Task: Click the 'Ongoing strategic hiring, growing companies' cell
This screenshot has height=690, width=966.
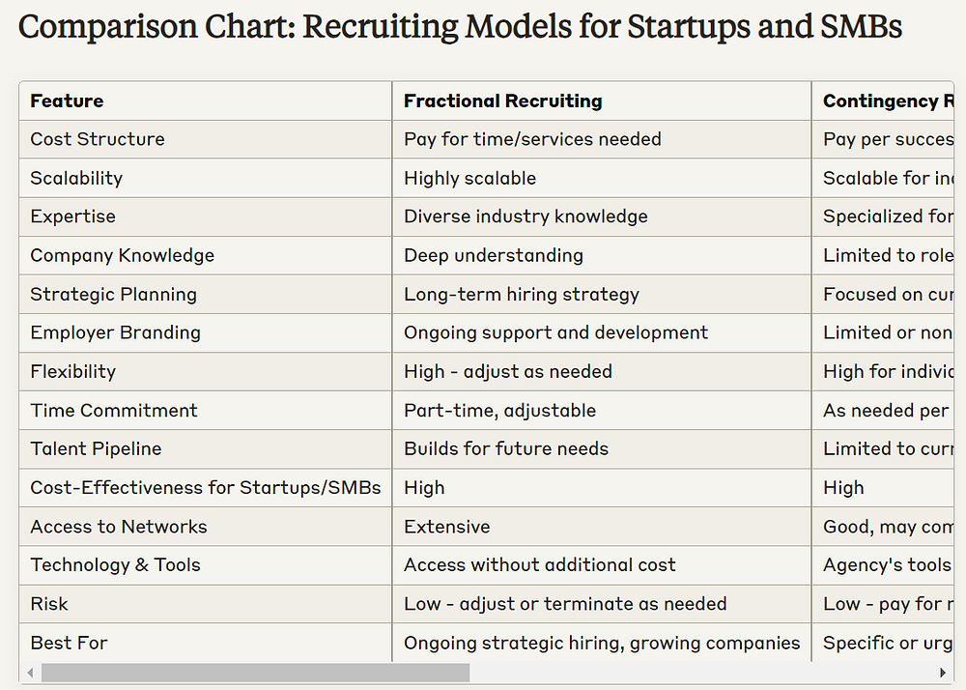Action: [x=601, y=643]
